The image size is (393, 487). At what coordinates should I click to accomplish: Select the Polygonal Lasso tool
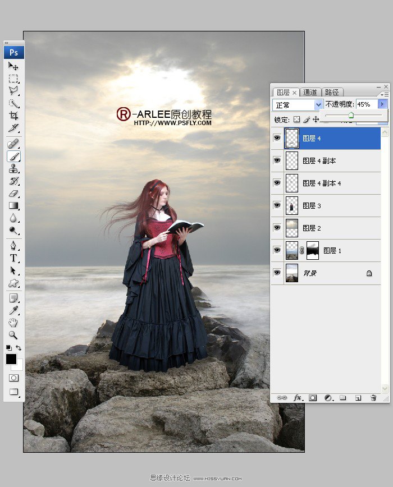point(13,91)
